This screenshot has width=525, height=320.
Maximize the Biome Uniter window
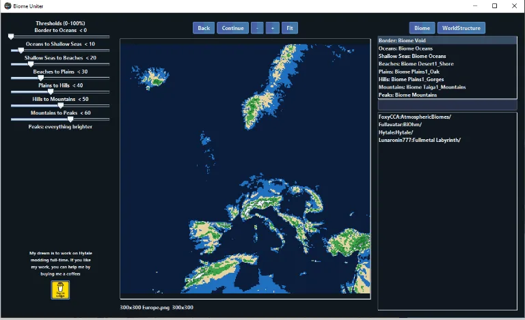coord(494,6)
